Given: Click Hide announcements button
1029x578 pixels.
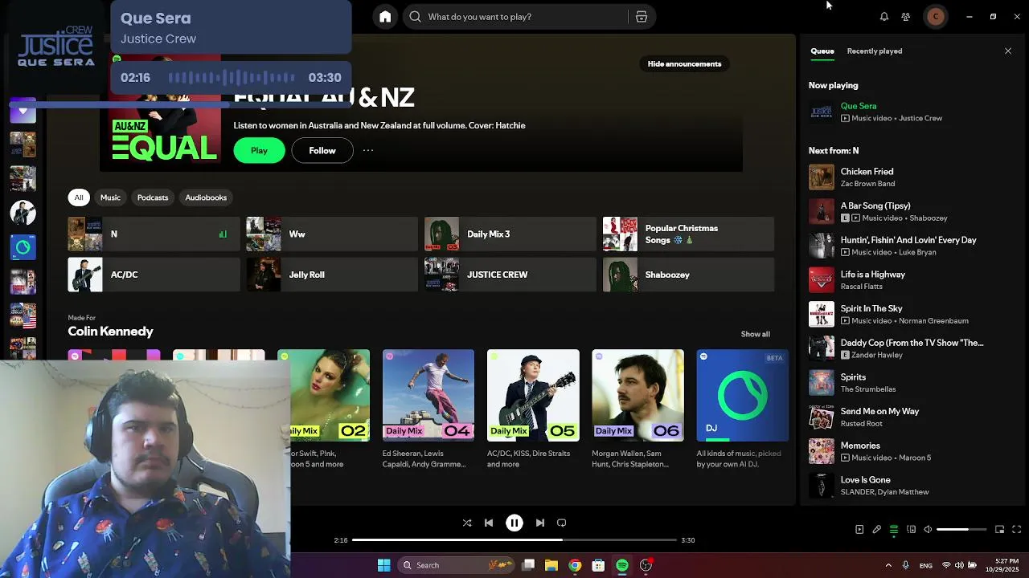Looking at the screenshot, I should click(684, 64).
